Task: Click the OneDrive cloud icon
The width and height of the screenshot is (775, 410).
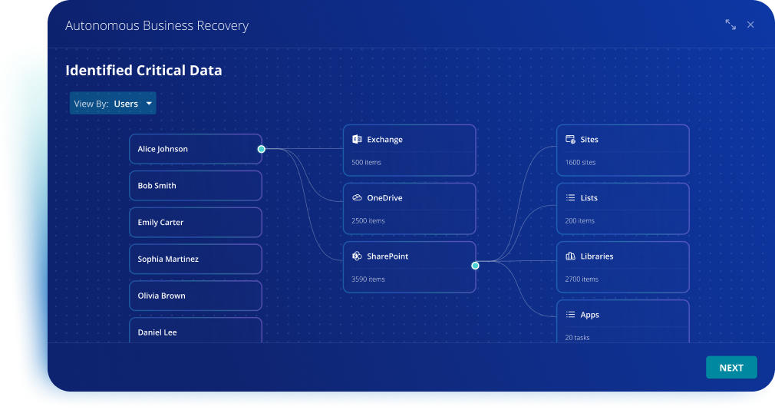Action: [x=357, y=198]
